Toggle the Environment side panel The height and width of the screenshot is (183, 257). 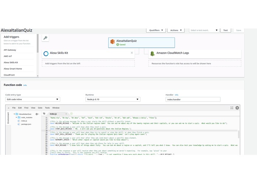(x=8, y=118)
